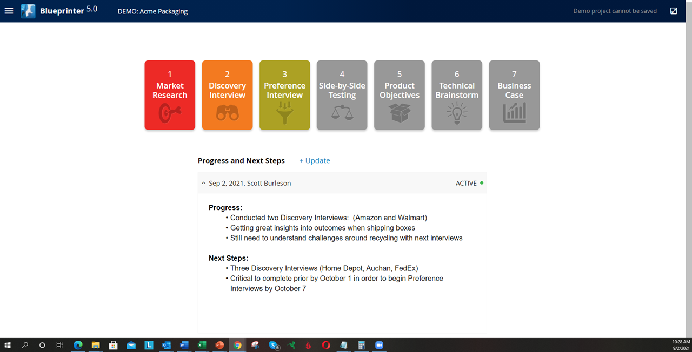Open the Business Case step tile
The height and width of the screenshot is (352, 692).
[x=514, y=95]
